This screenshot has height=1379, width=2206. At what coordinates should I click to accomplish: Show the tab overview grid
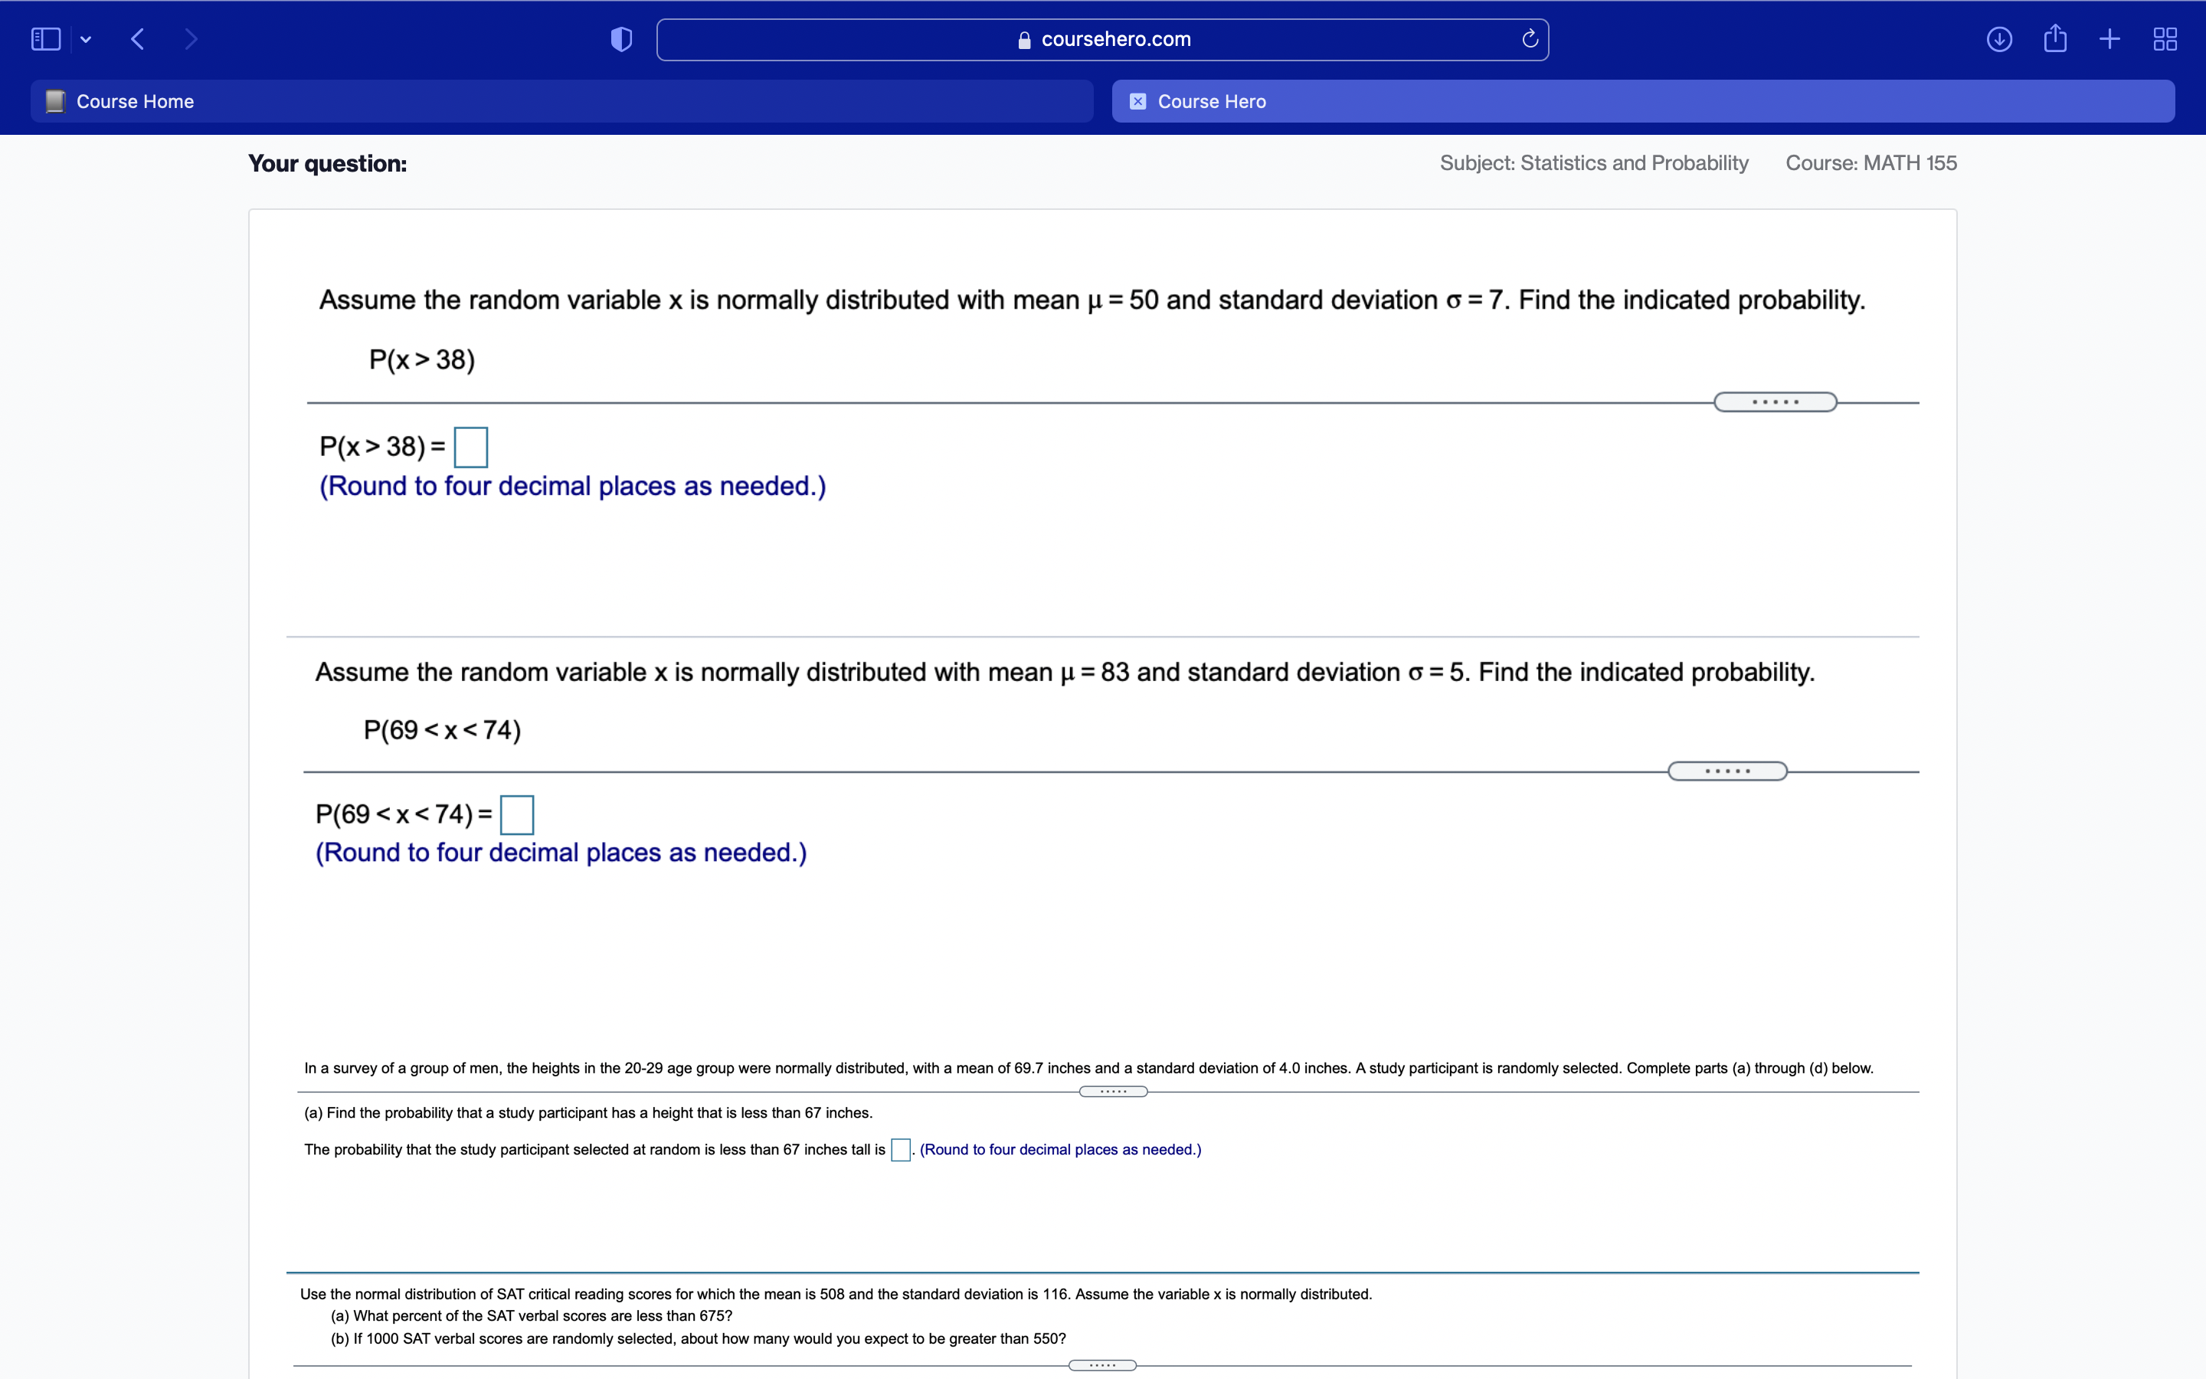click(x=2164, y=38)
